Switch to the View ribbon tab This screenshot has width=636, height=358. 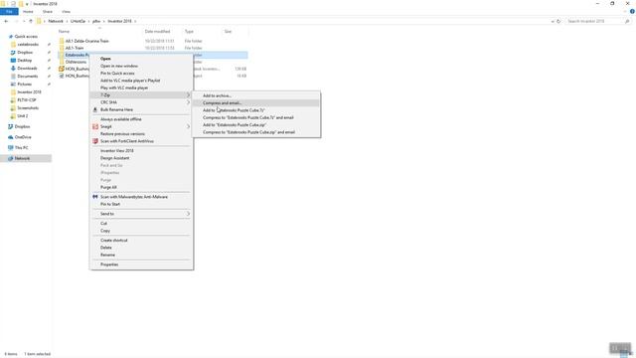(x=67, y=12)
